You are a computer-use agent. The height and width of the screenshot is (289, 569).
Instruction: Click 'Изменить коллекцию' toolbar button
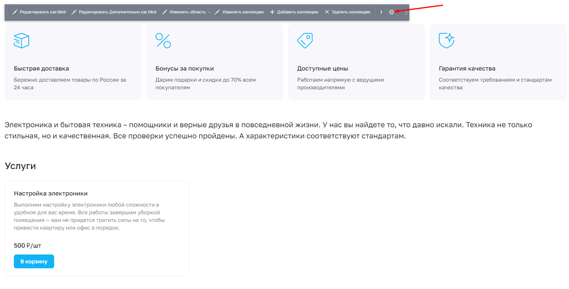pos(239,12)
